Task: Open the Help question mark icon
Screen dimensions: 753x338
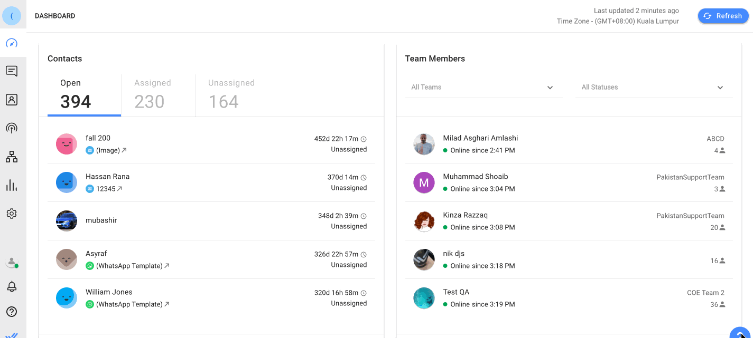Action: pos(12,312)
